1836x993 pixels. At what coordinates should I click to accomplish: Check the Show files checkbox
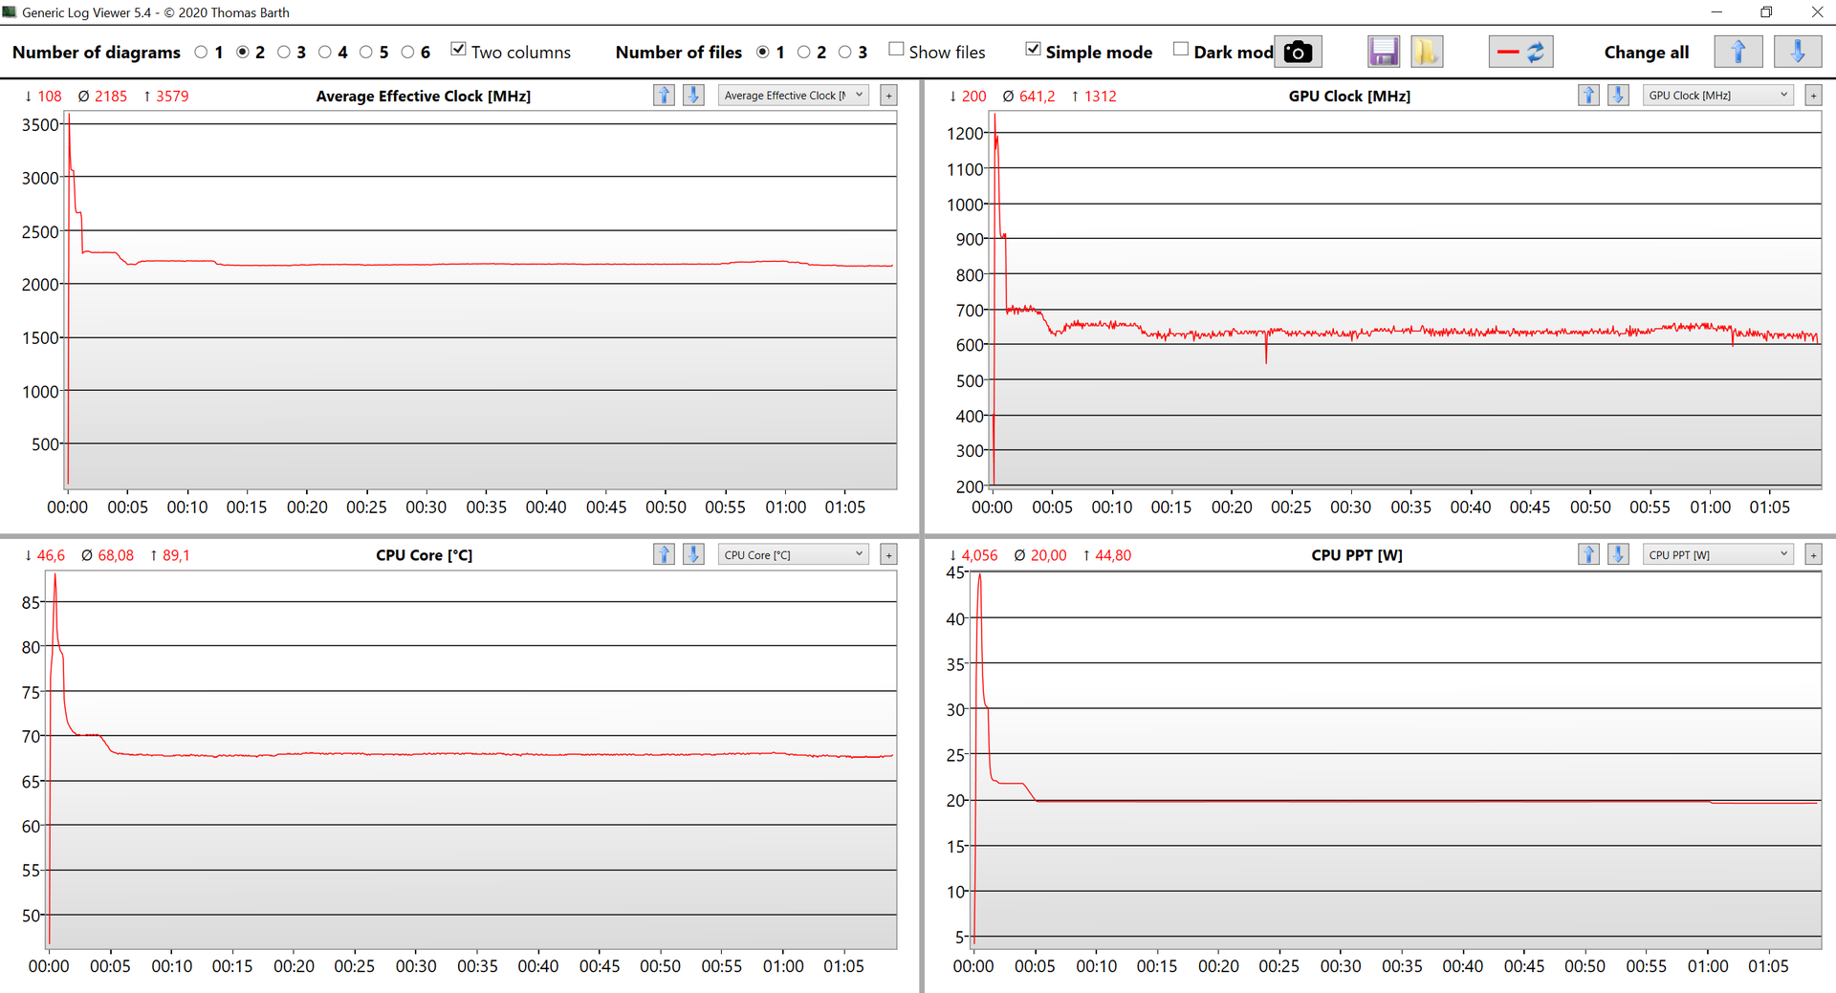(x=896, y=50)
